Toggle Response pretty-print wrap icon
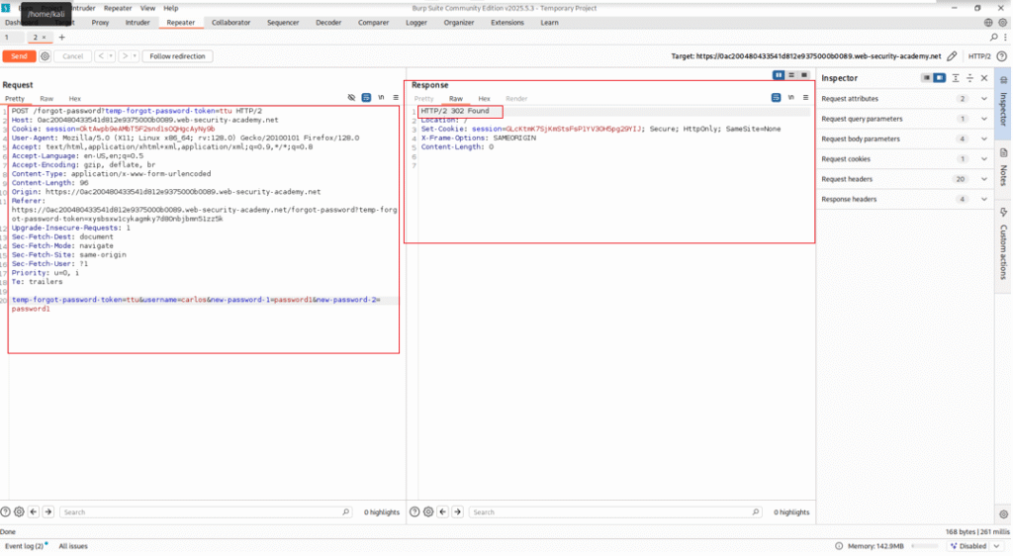Viewport: 1013px width, 556px height. click(776, 98)
